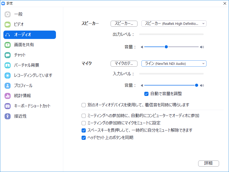Open the 画面を共有 settings
The image size is (229, 172).
click(22, 45)
